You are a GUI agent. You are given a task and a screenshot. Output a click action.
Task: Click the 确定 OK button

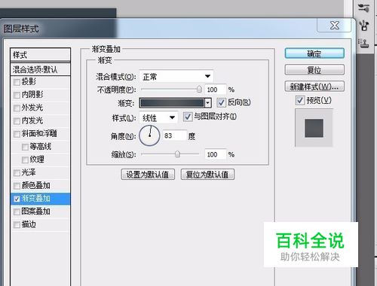314,53
